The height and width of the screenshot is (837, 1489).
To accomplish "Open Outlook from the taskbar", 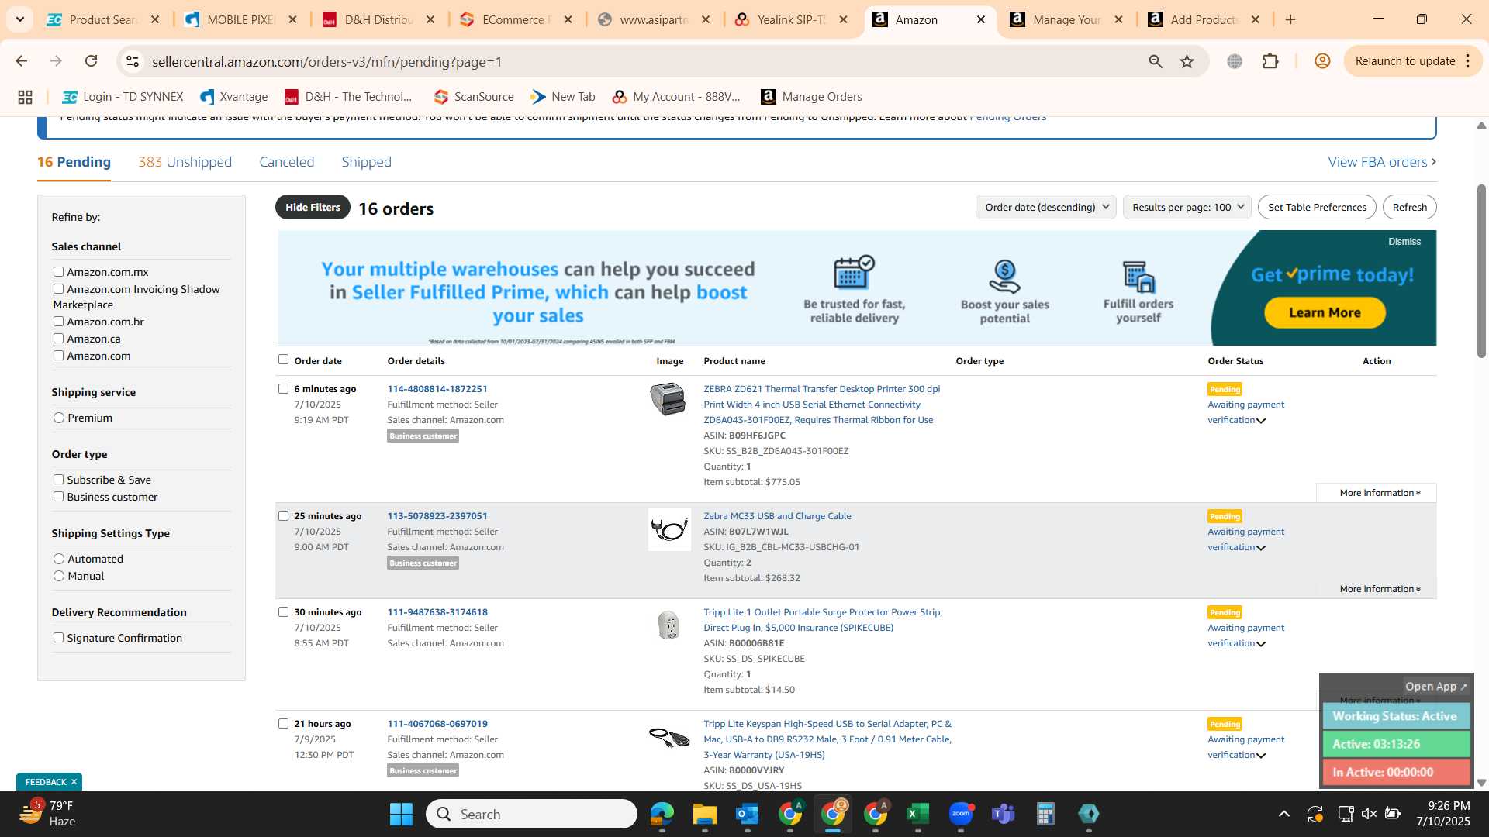I will point(747,814).
